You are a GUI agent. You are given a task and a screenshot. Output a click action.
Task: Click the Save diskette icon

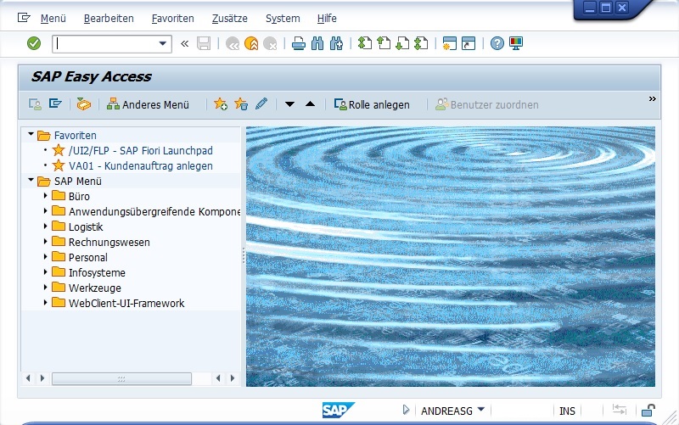pyautogui.click(x=204, y=44)
